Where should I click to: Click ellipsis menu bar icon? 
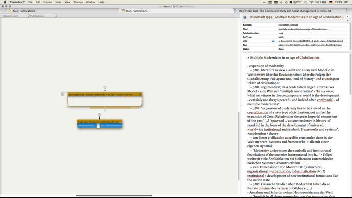[265, 2]
